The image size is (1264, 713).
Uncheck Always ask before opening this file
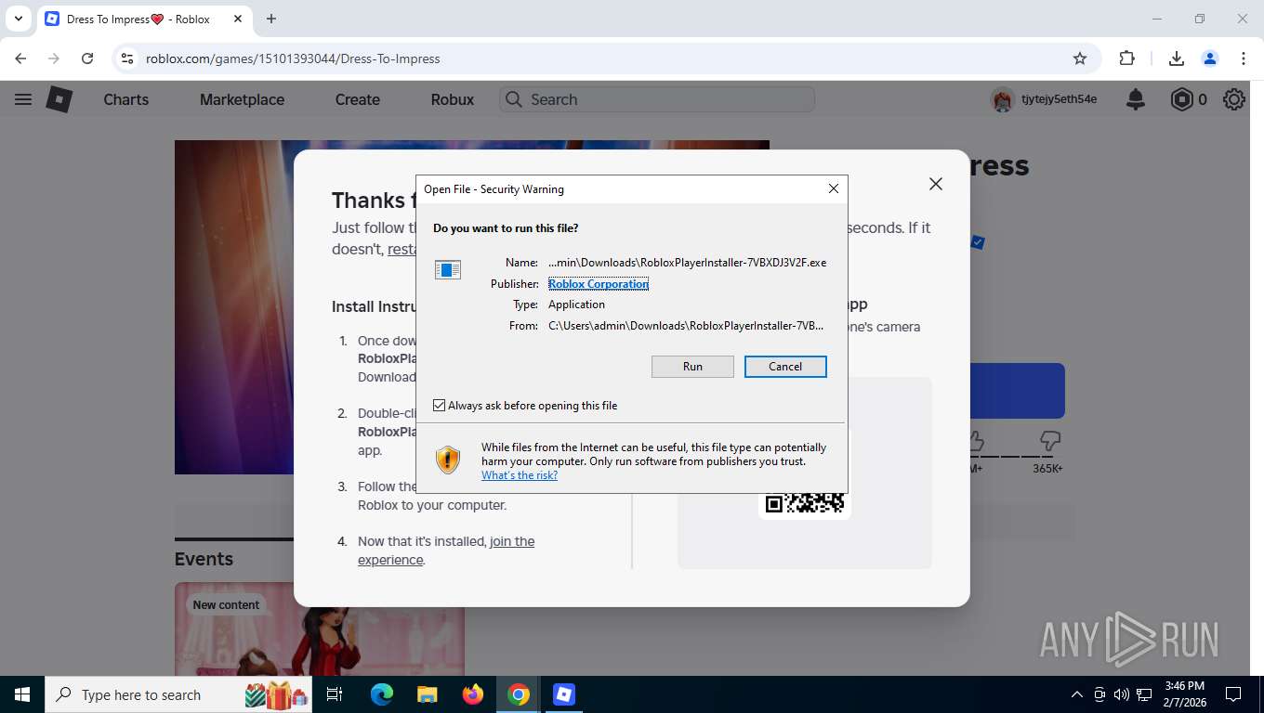coord(440,406)
